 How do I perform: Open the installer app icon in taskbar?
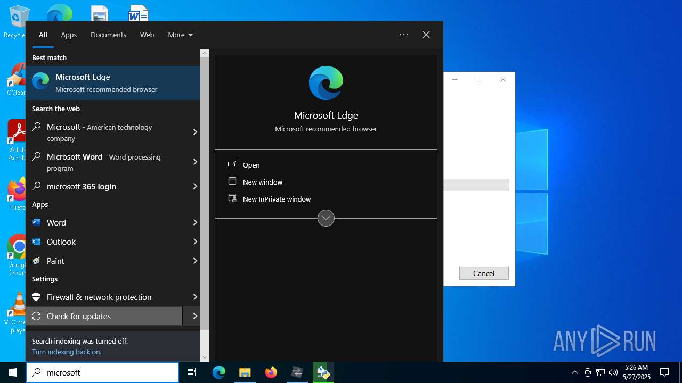297,372
